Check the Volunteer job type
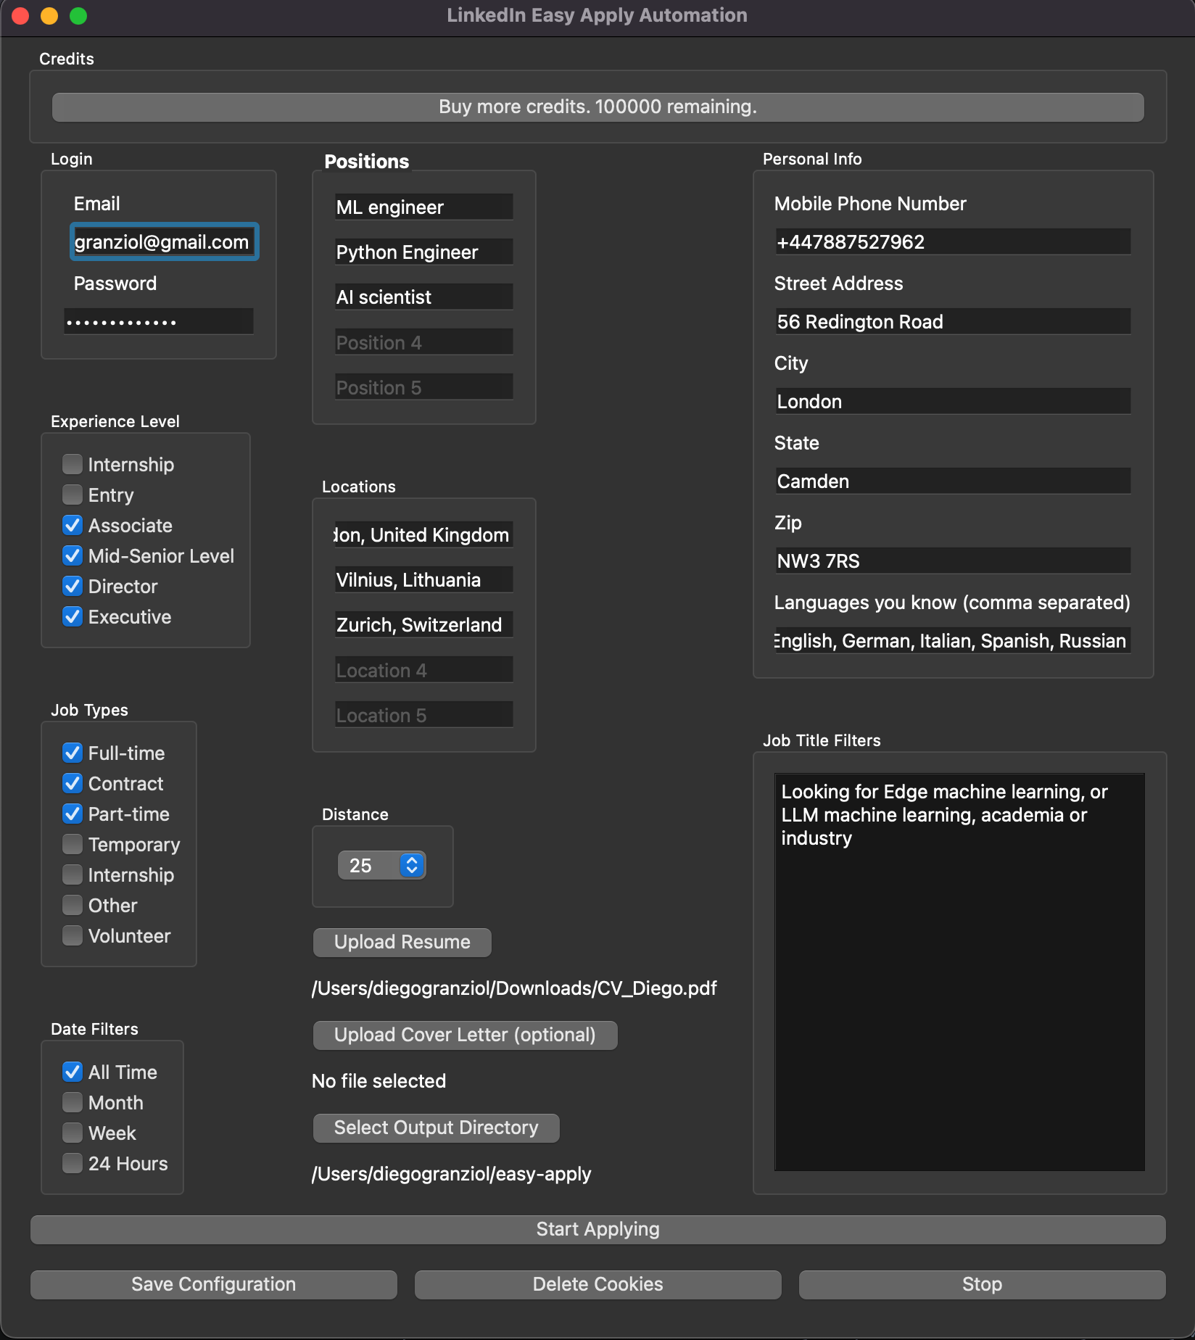 coord(73,935)
